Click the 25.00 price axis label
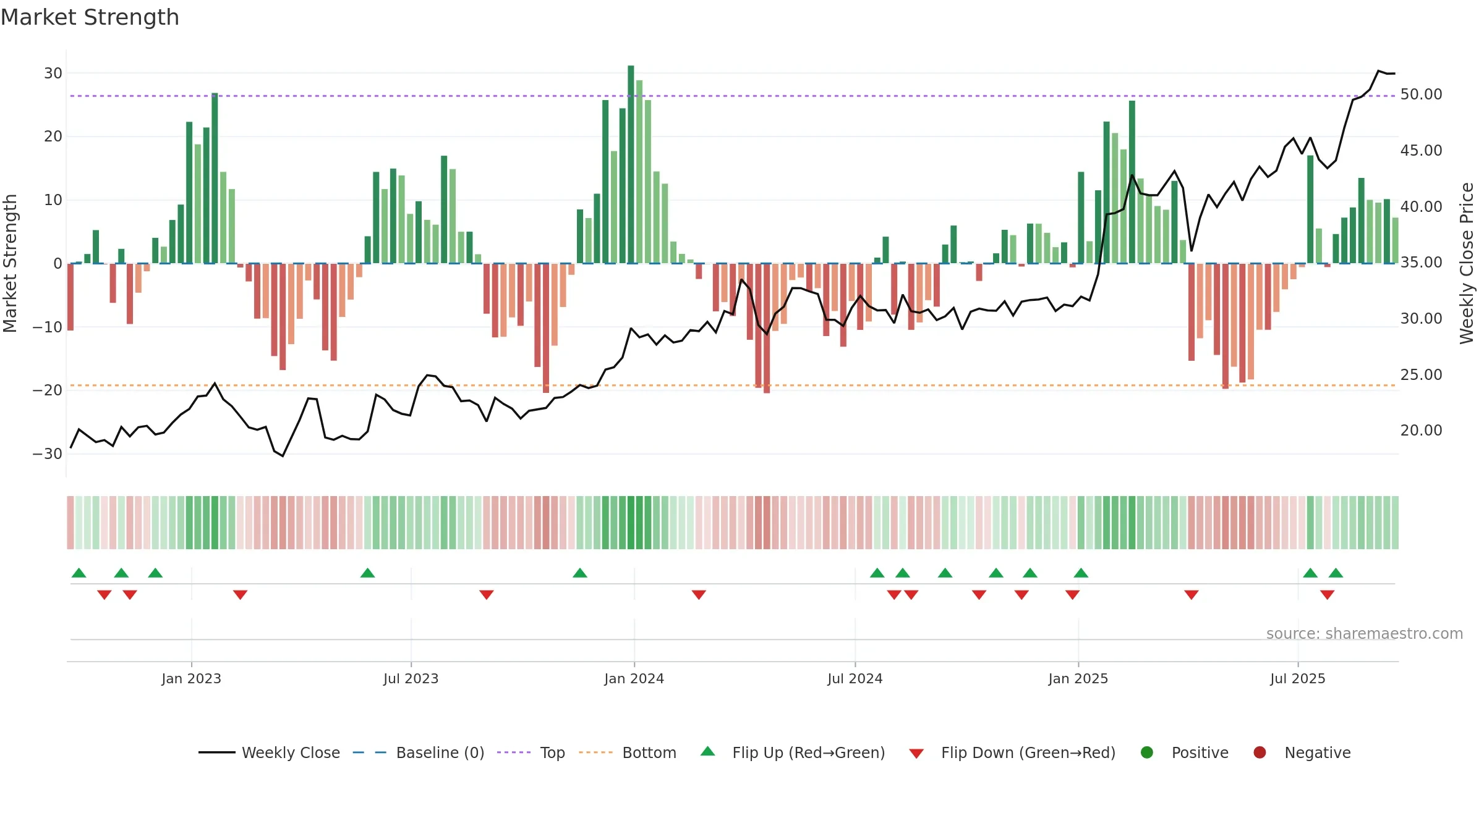This screenshot has width=1484, height=834. 1421,374
